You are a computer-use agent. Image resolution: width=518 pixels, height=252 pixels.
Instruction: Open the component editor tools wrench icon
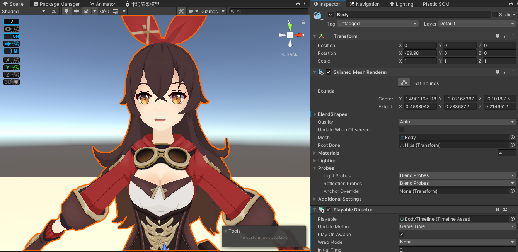pyautogui.click(x=181, y=11)
